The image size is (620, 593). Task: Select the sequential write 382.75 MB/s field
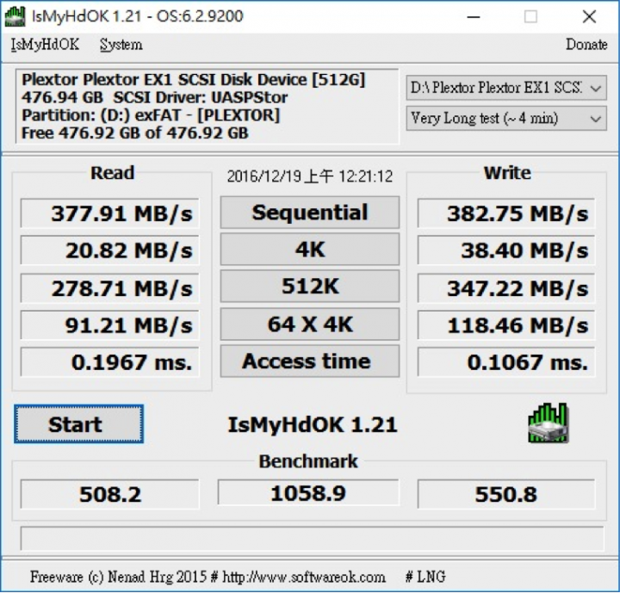[506, 213]
